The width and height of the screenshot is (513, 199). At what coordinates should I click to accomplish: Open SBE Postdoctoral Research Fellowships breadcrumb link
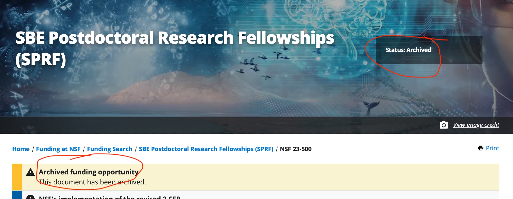(x=206, y=149)
